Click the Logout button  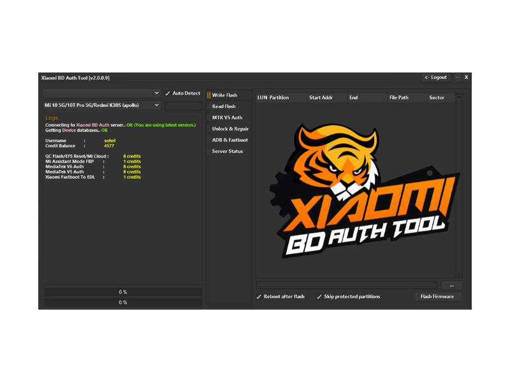[x=436, y=77]
